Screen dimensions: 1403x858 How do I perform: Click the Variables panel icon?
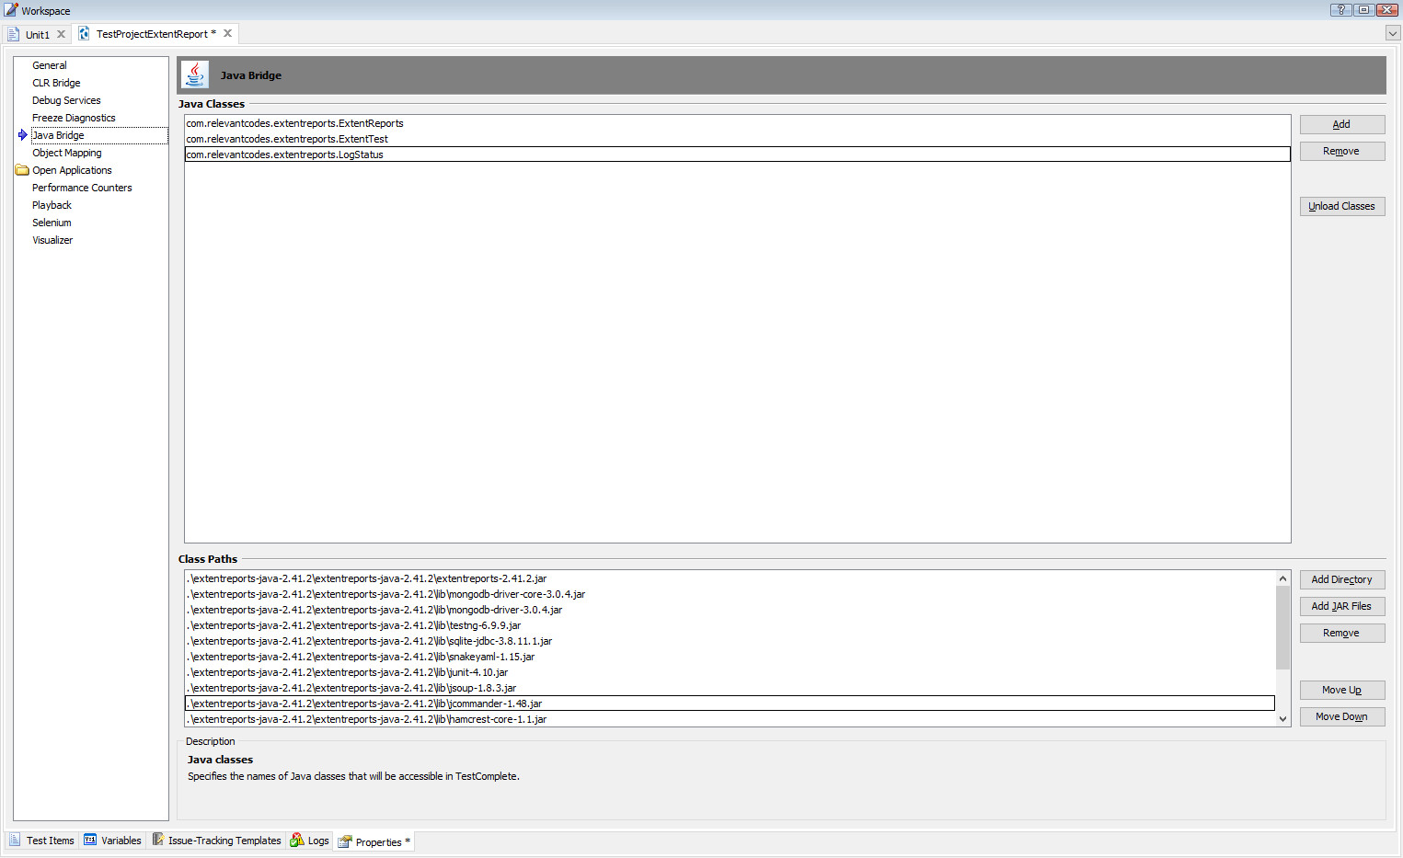[89, 840]
